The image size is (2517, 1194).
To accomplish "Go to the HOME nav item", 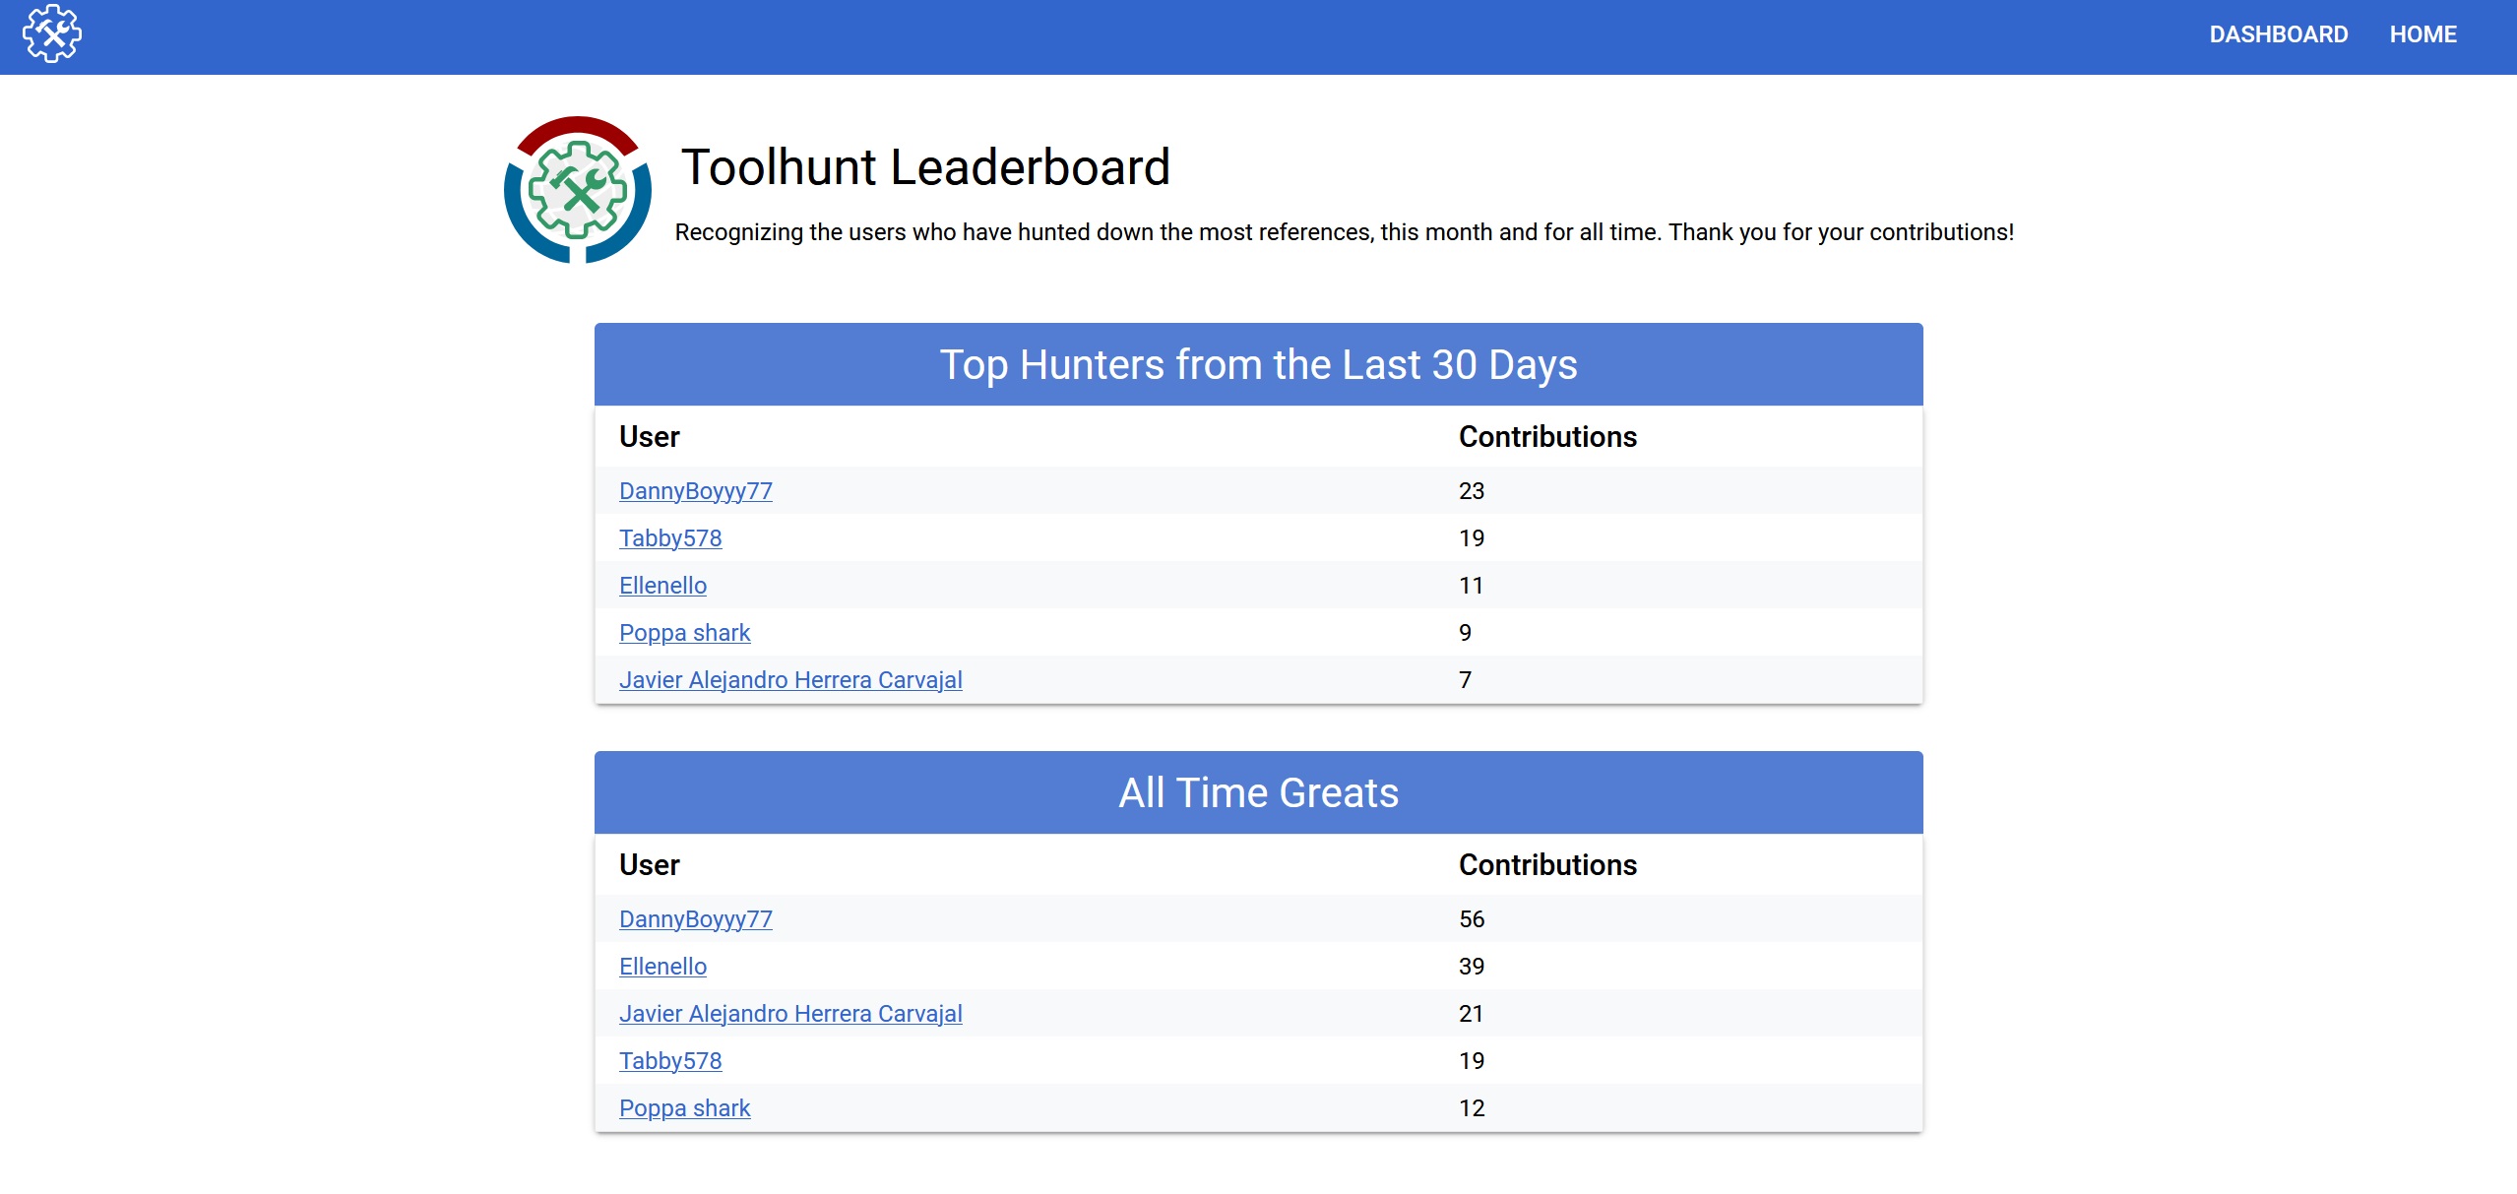I will pos(2423,34).
